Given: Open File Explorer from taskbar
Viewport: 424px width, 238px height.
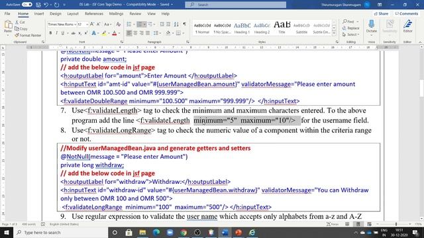Looking at the screenshot, I should [142, 232].
